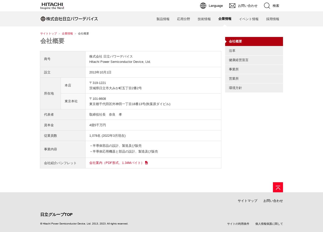Screen dimensions: 323x232
Task: Open the お問い合わせ footer link
Action: coord(273,201)
